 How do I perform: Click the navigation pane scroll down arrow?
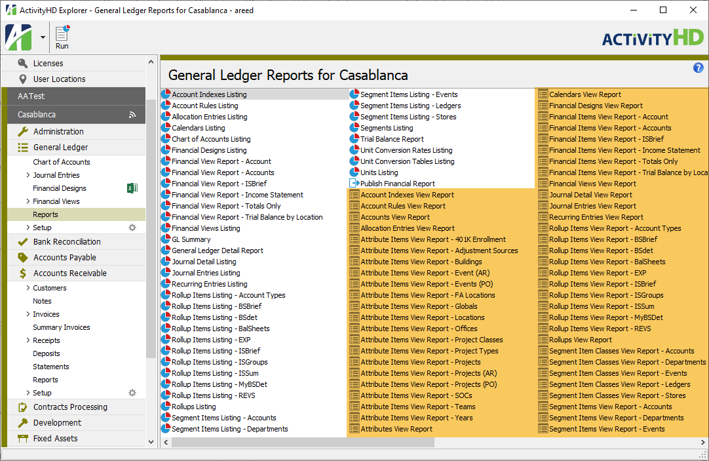pos(151,442)
